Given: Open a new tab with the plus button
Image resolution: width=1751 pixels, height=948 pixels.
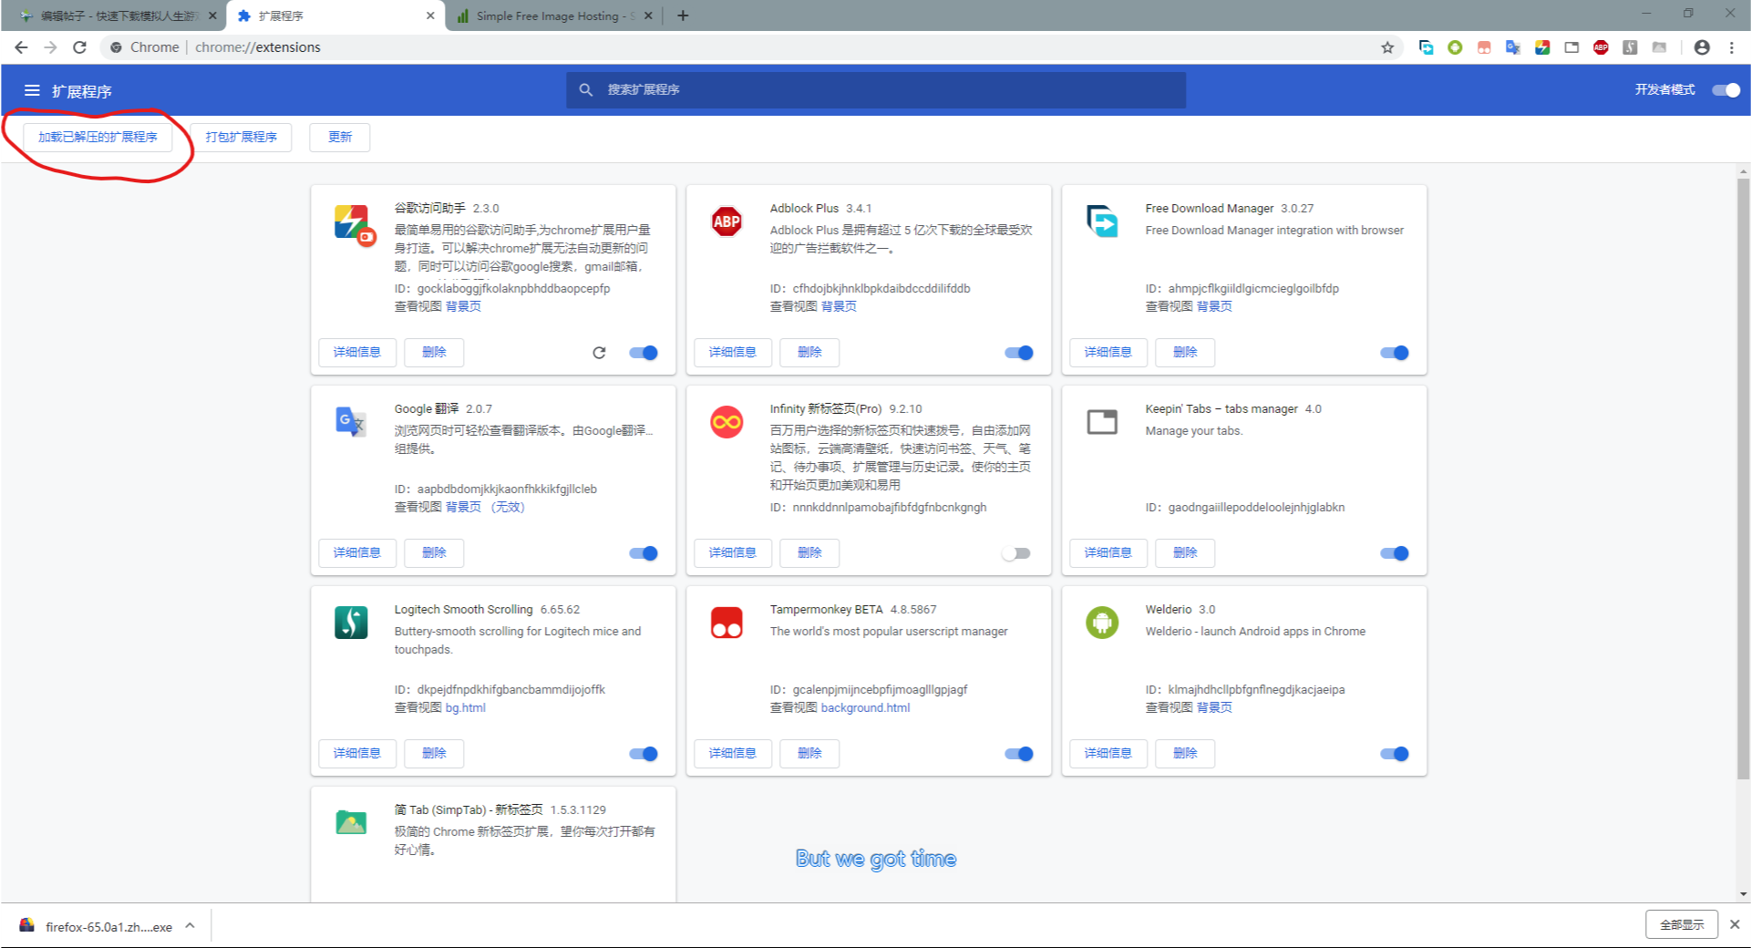Looking at the screenshot, I should (x=683, y=15).
